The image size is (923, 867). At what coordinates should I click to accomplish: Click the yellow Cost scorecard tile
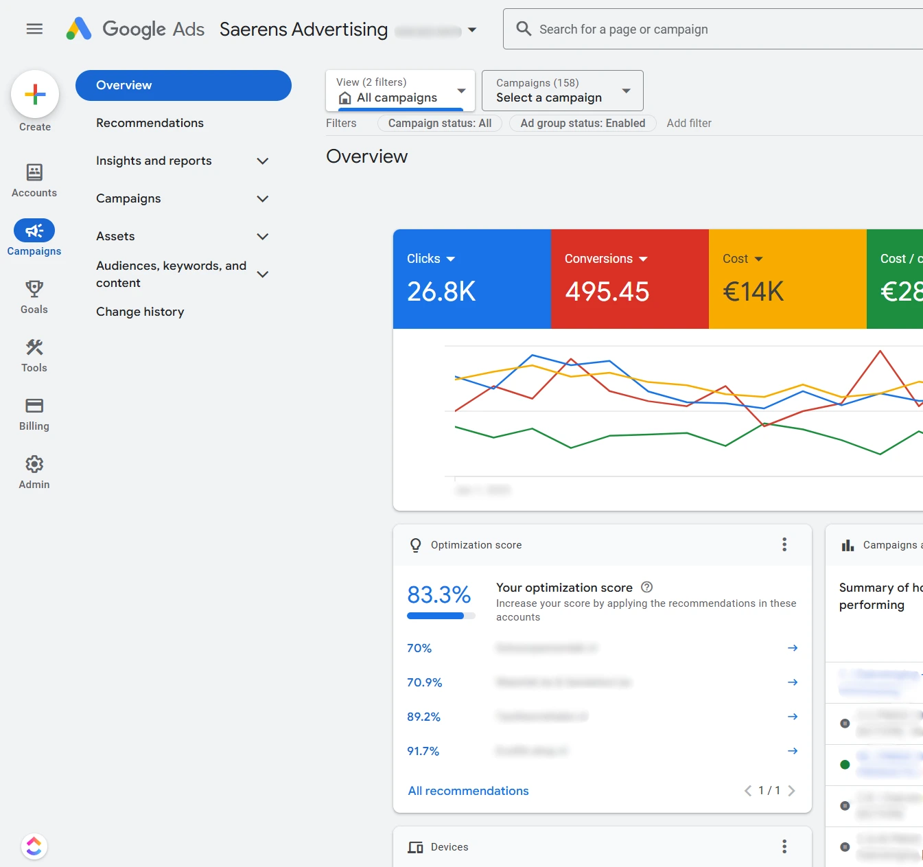click(x=788, y=279)
